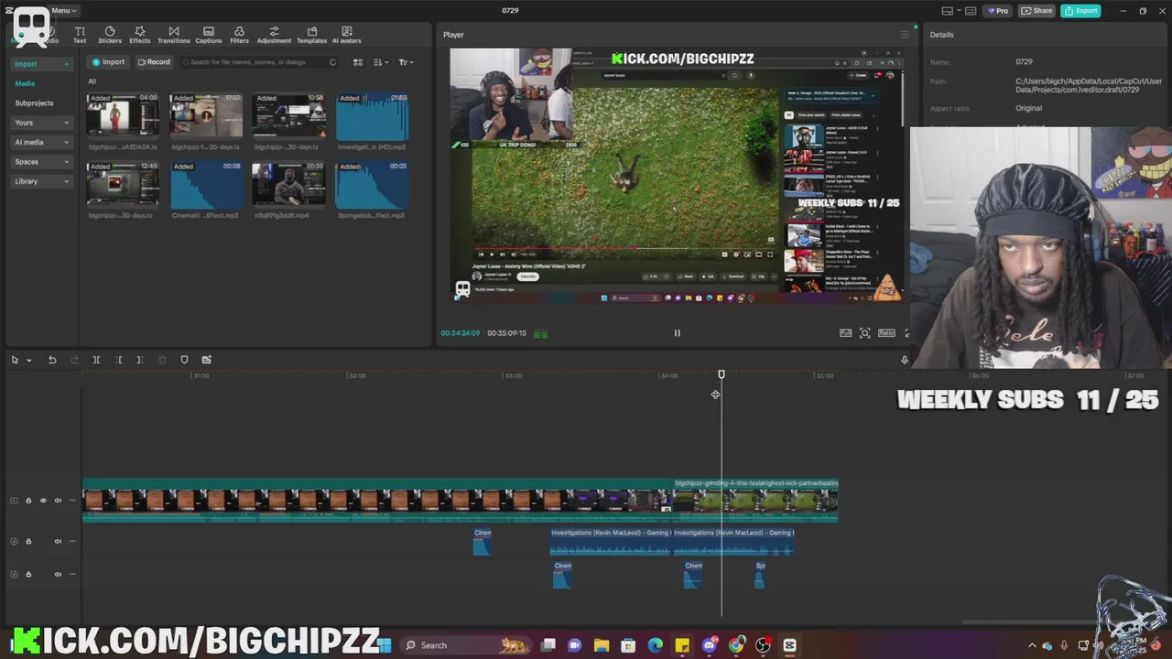This screenshot has width=1172, height=659.
Task: Click the microphone voiceover record icon
Action: [x=905, y=360]
